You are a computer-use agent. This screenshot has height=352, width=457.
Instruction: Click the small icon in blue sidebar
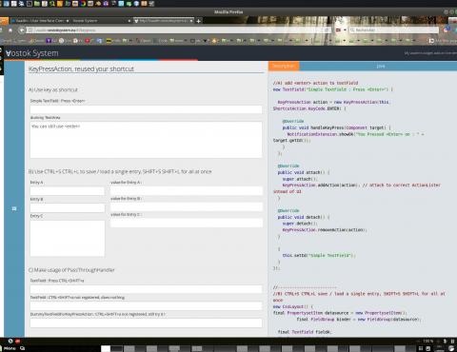(14, 208)
